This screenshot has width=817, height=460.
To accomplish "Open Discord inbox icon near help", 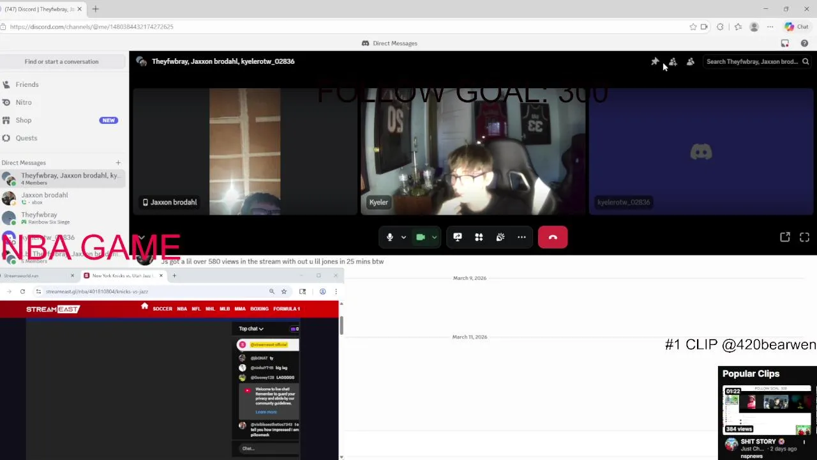I will (x=785, y=43).
